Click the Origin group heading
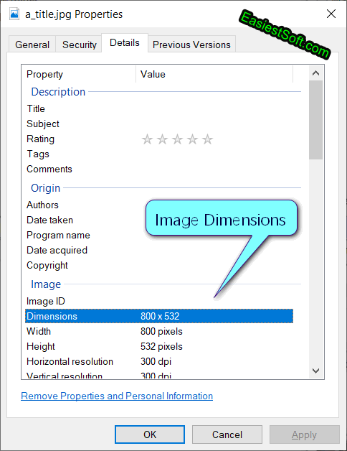 pos(46,188)
